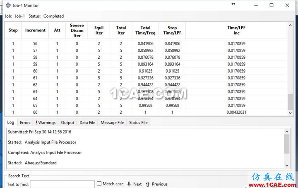Click the Equil Iter column header
Image resolution: width=298 pixels, height=188 pixels.
point(99,30)
